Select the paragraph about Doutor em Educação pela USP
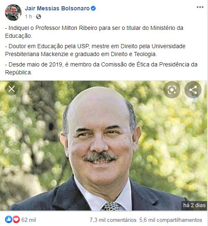 point(95,50)
